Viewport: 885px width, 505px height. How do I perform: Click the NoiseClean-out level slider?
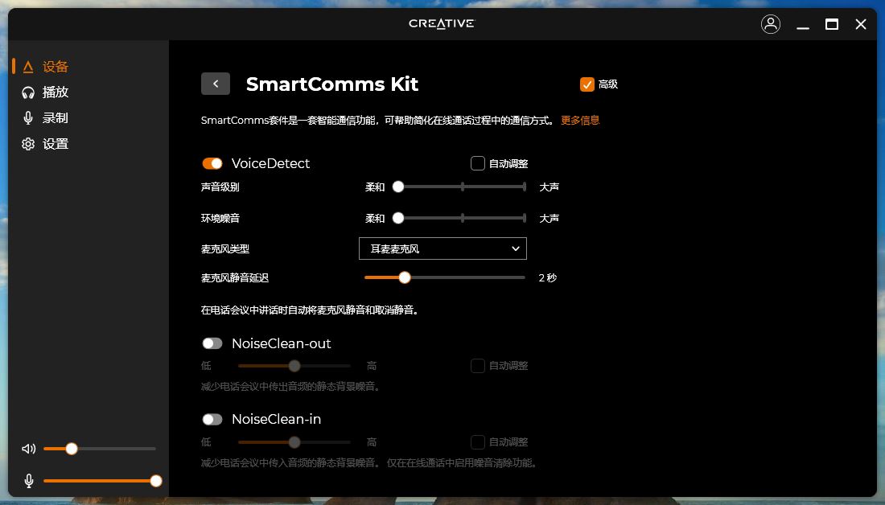click(294, 366)
